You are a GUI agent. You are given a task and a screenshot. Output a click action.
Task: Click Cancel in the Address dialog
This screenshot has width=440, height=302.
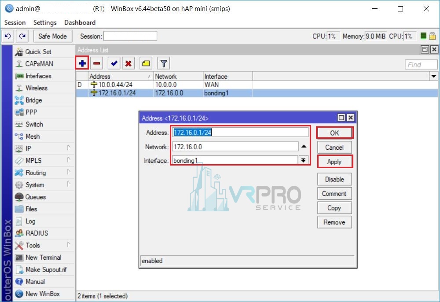click(x=334, y=147)
